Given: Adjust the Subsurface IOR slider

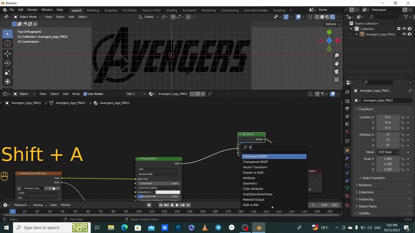Looking at the screenshot, I should pyautogui.click(x=159, y=196).
